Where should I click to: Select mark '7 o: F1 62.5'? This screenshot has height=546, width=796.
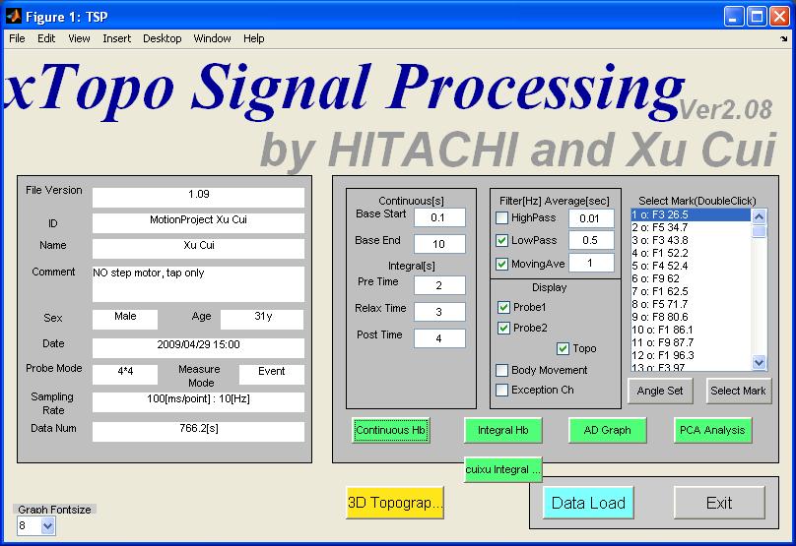691,291
